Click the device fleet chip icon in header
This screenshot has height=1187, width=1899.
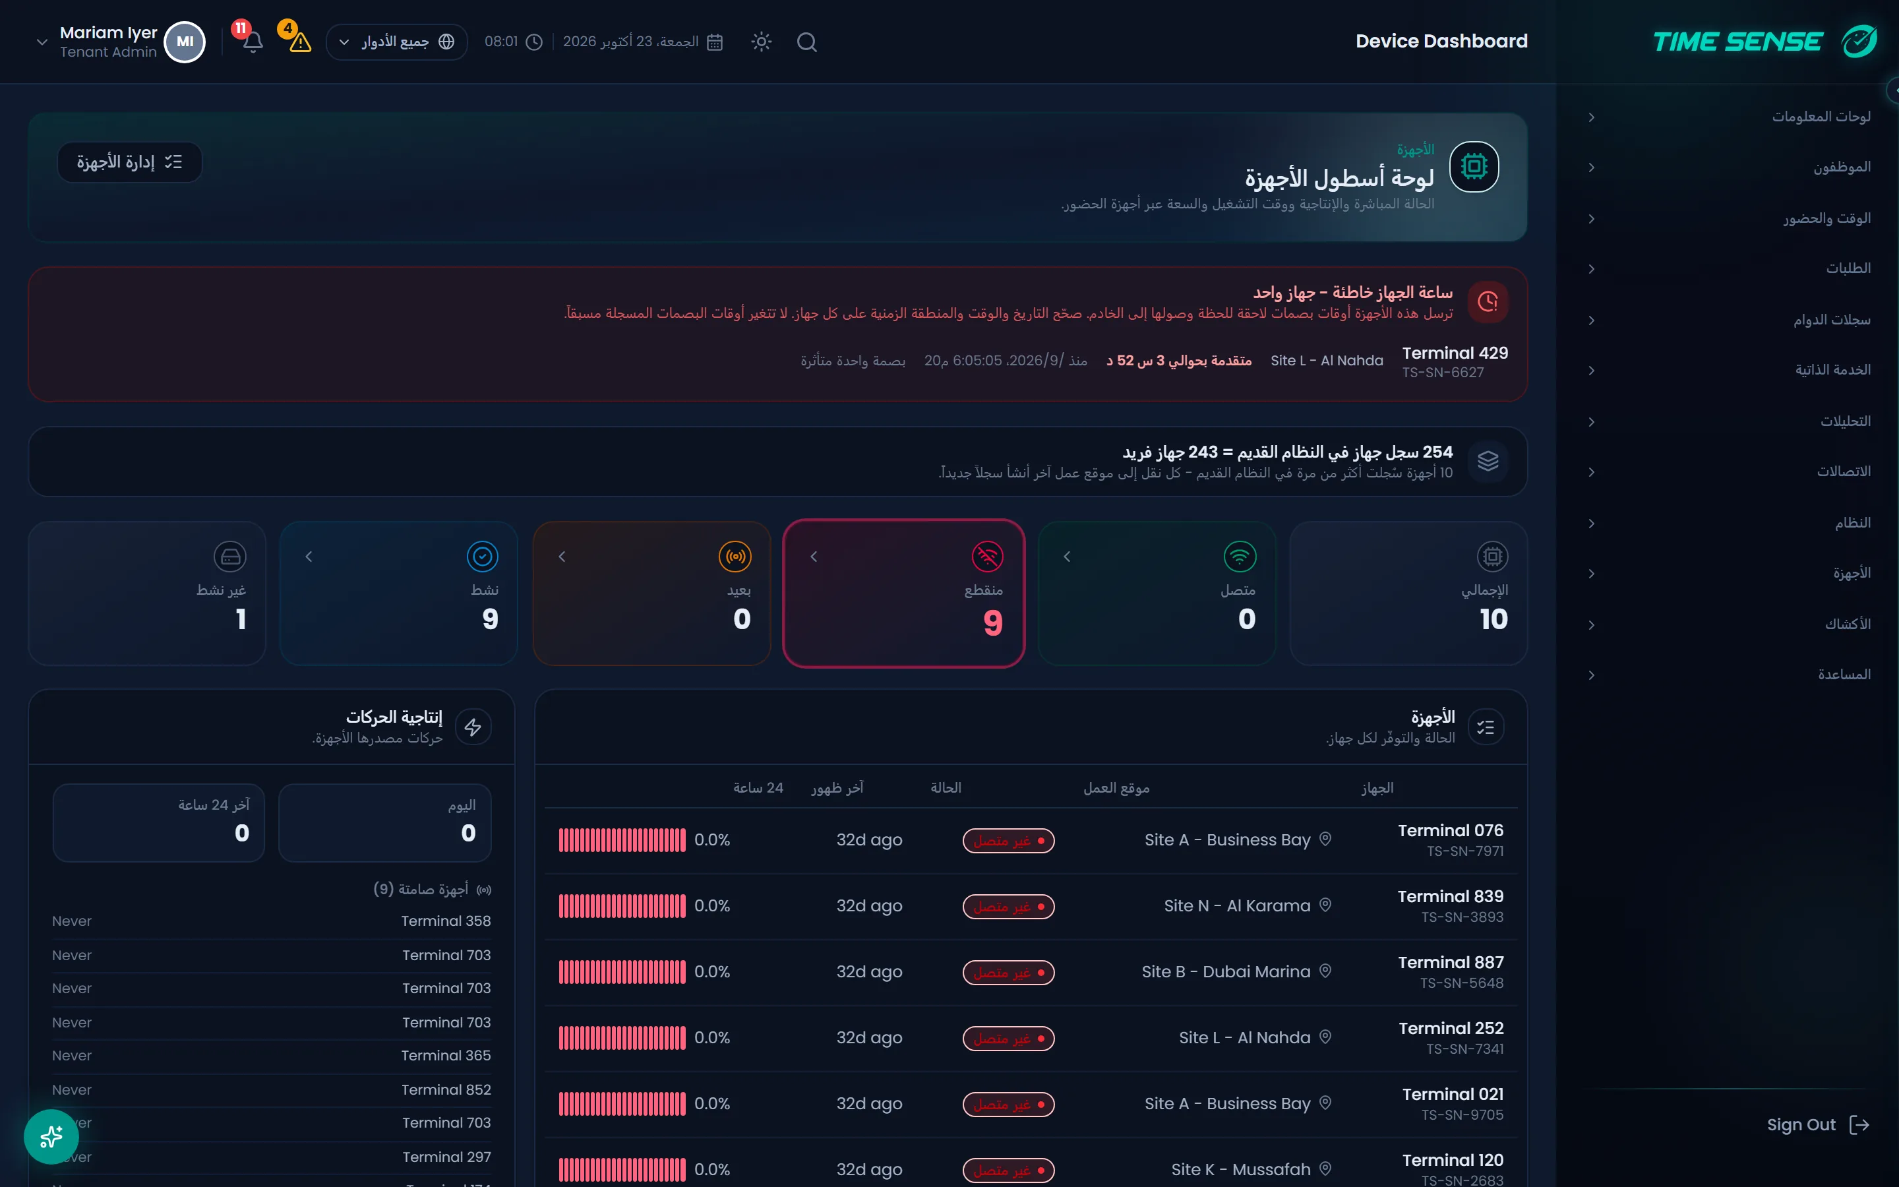point(1474,166)
